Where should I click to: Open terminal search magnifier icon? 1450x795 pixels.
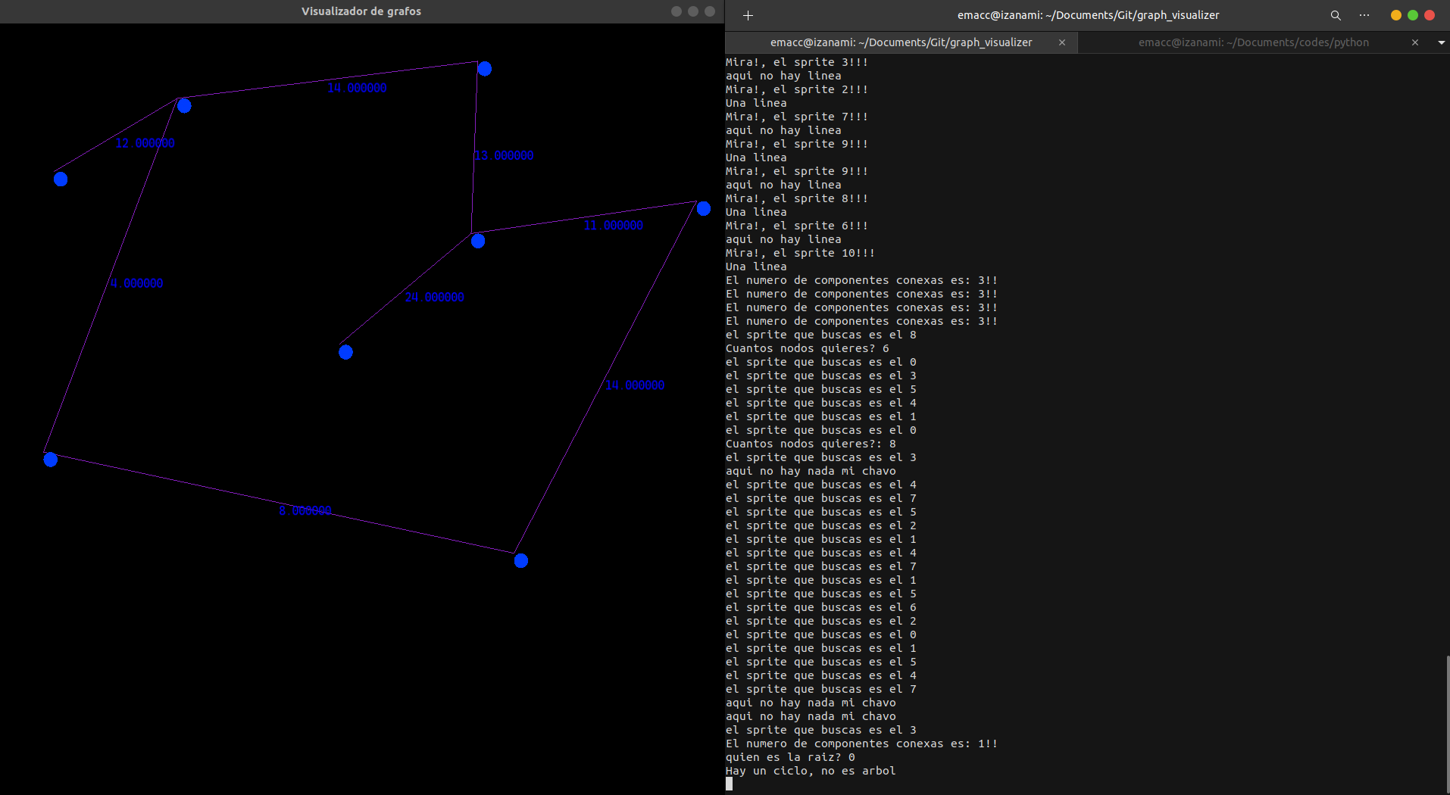coord(1336,15)
